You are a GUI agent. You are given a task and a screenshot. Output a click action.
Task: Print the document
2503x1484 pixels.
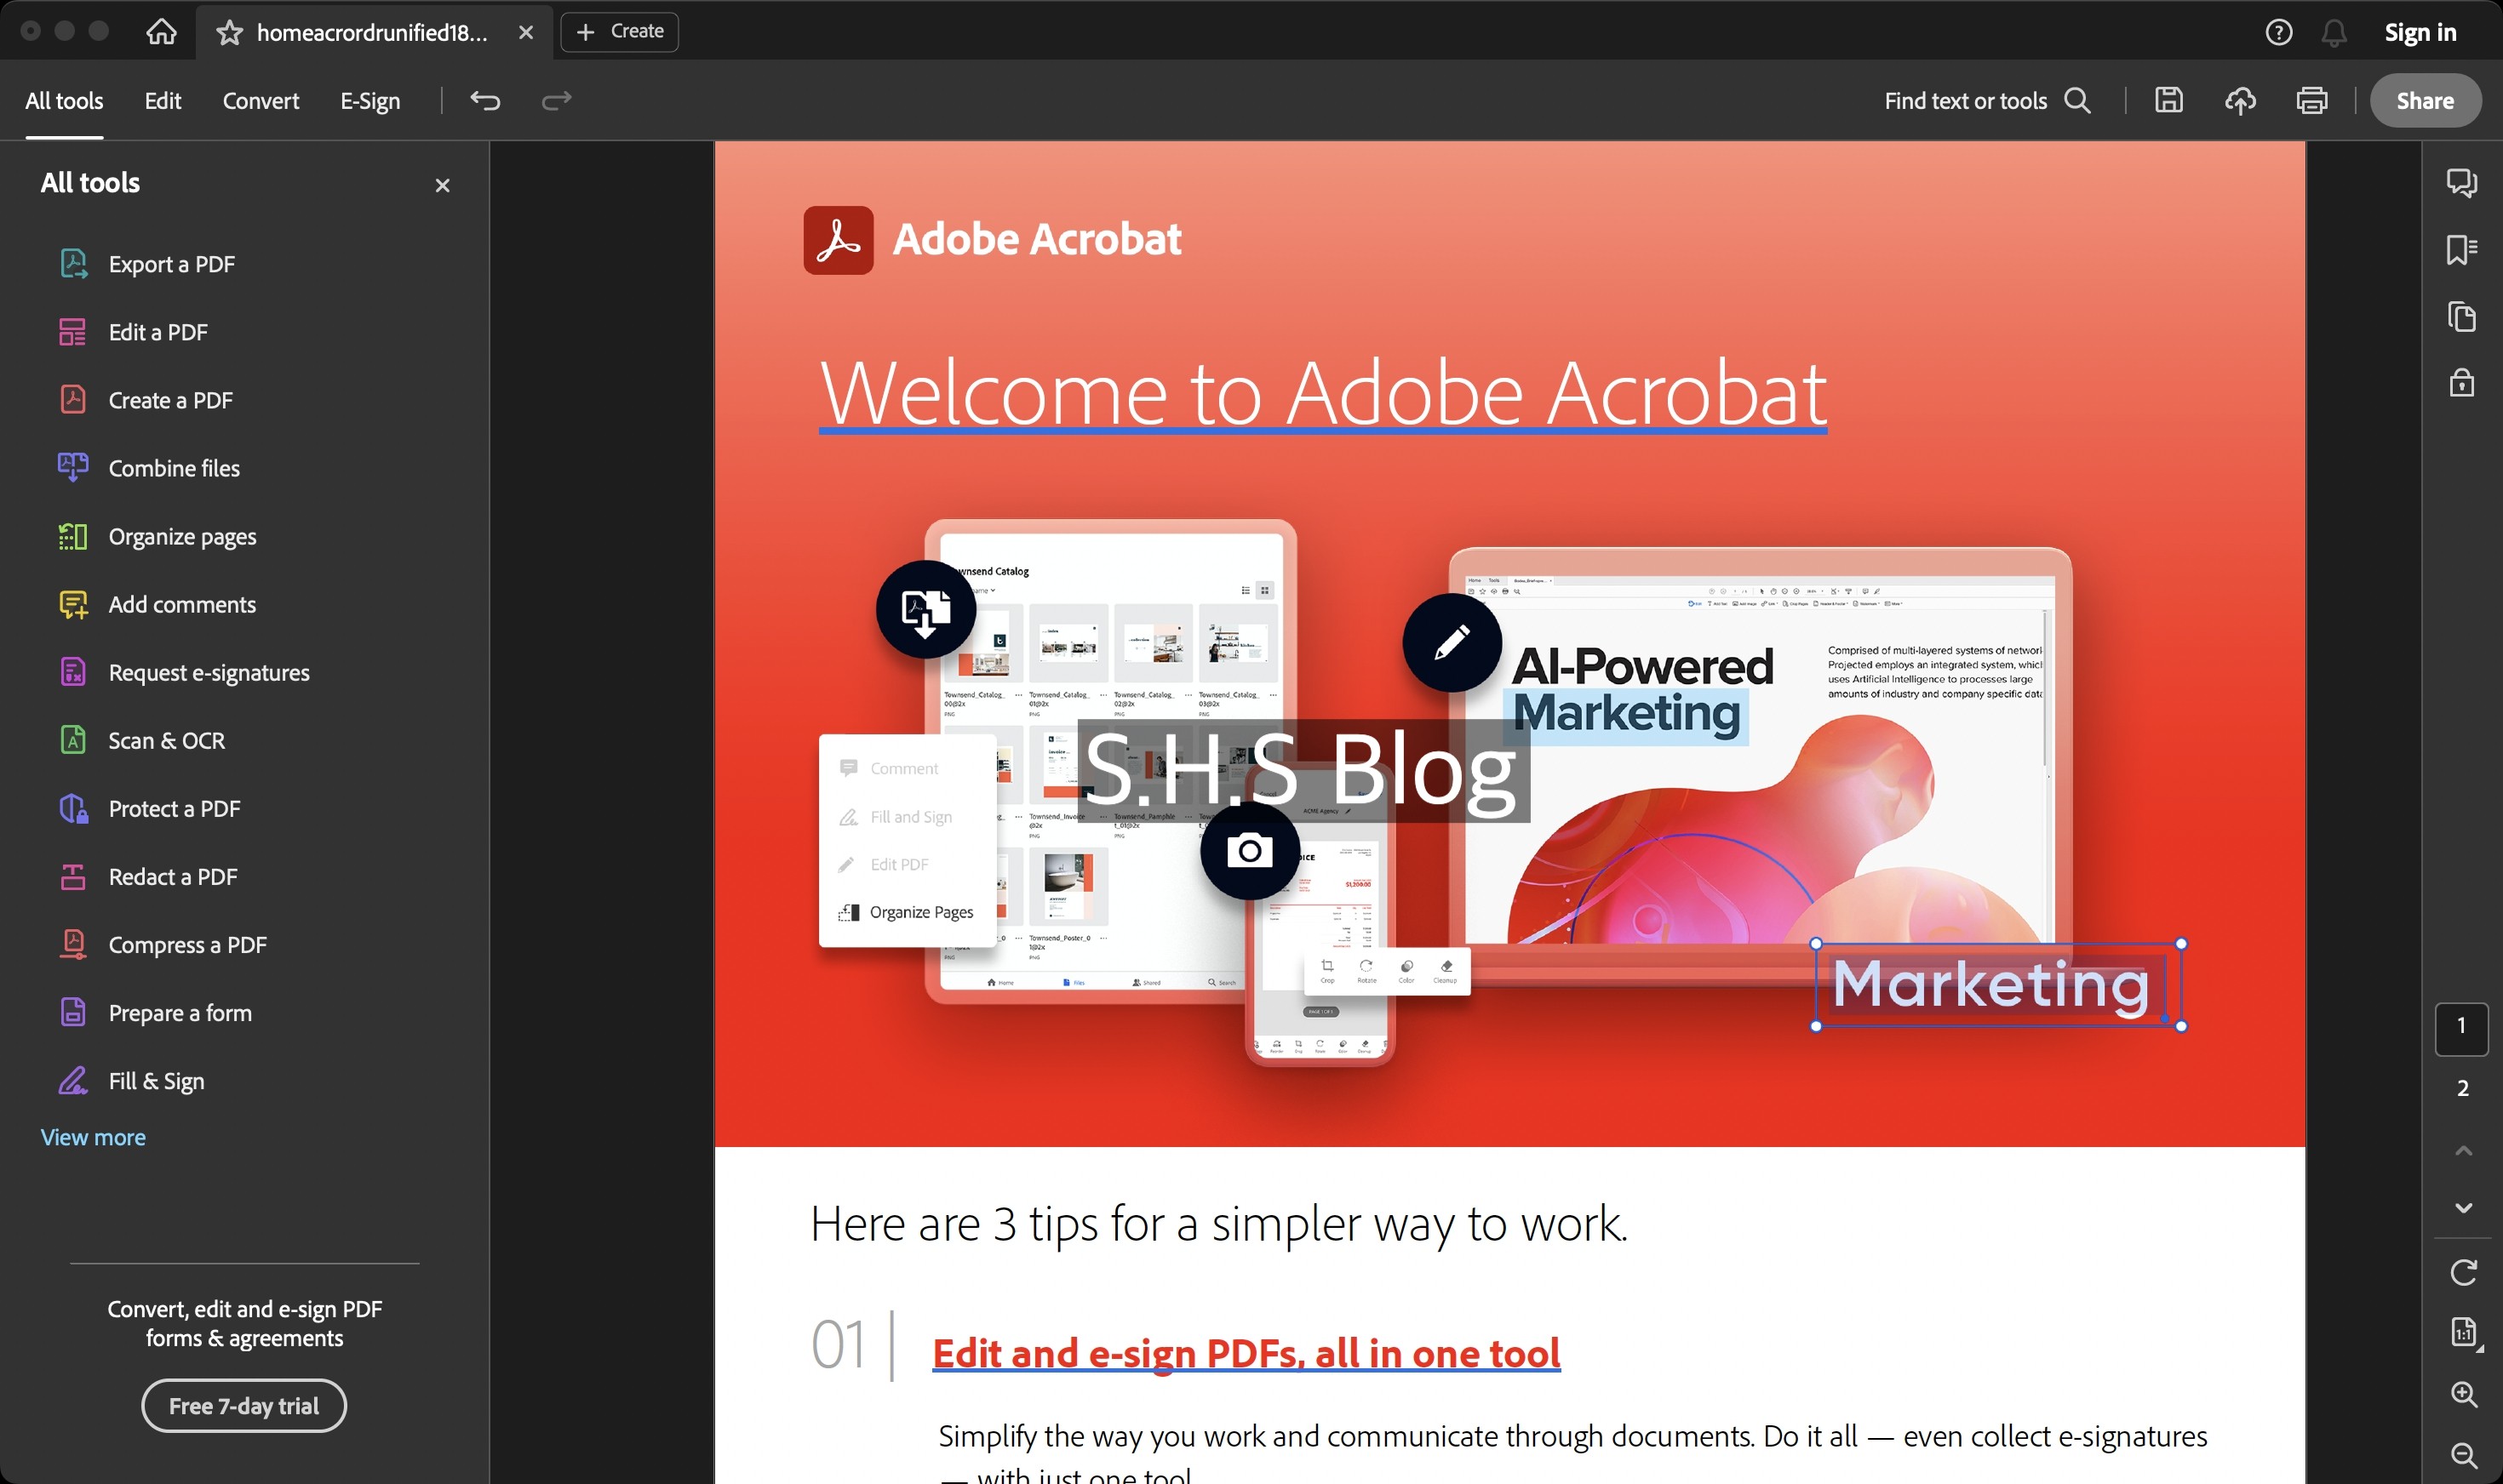tap(2311, 100)
